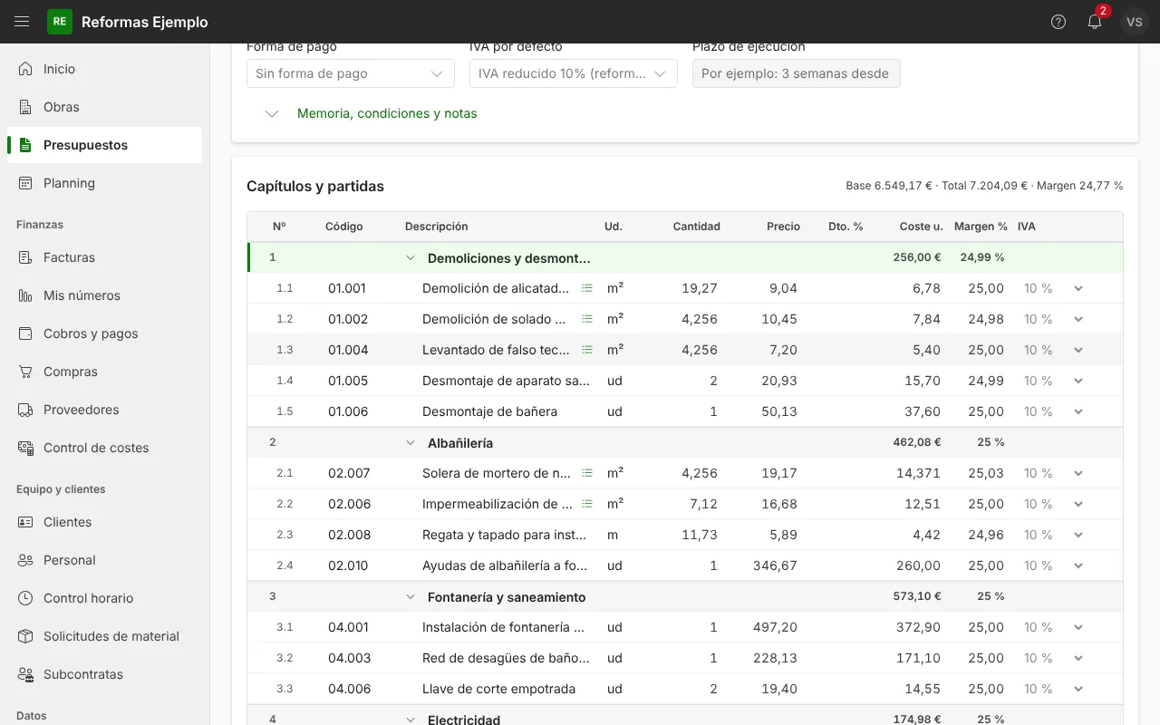
Task: Open the help question mark icon
Action: click(x=1058, y=22)
